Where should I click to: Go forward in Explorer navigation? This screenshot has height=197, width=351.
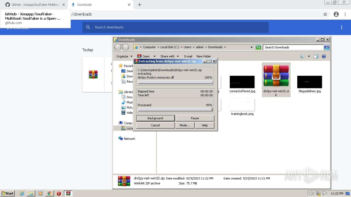[125, 47]
